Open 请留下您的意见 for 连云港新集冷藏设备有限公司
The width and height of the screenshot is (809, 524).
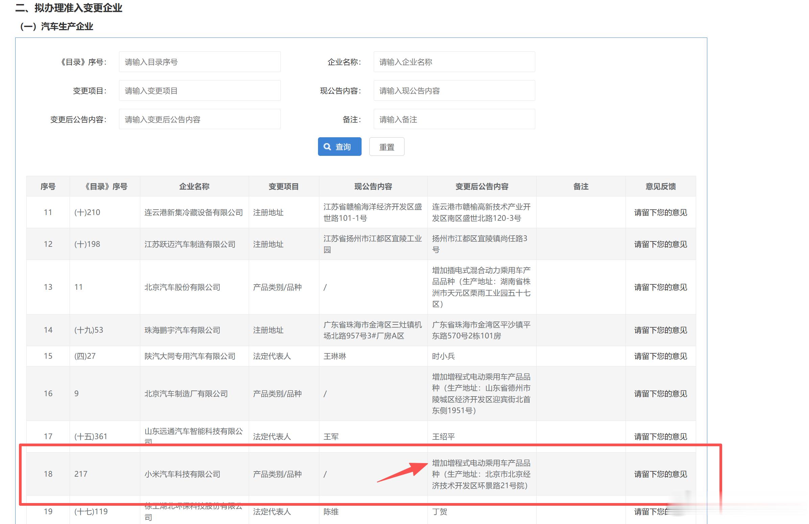pos(660,213)
